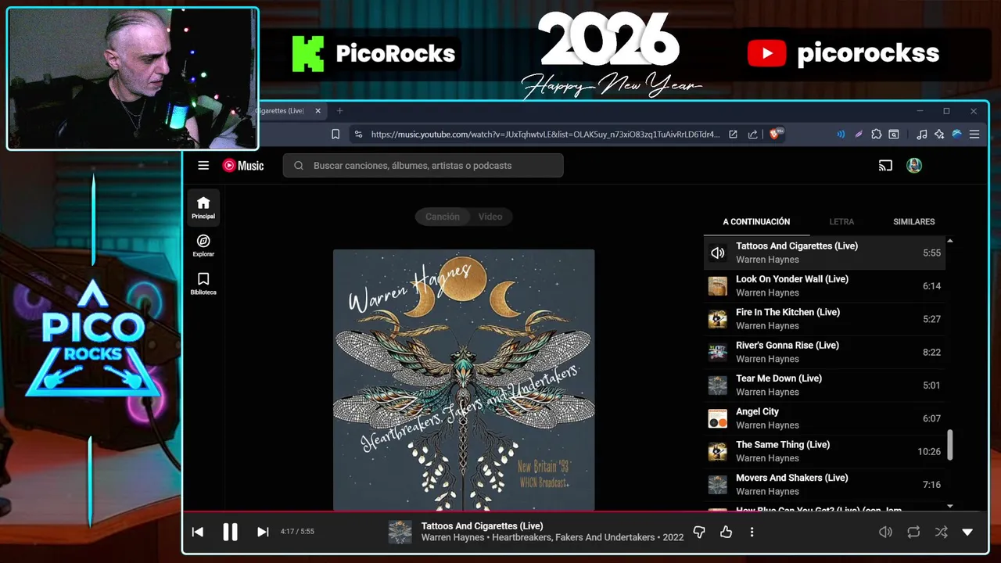Like the song with thumbs up
The height and width of the screenshot is (563, 1001).
pos(727,532)
